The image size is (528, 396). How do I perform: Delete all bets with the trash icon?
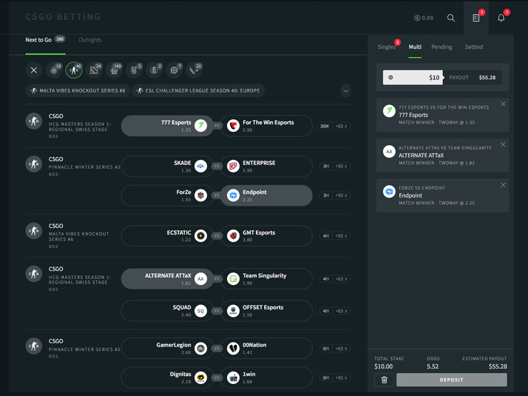[x=384, y=380]
